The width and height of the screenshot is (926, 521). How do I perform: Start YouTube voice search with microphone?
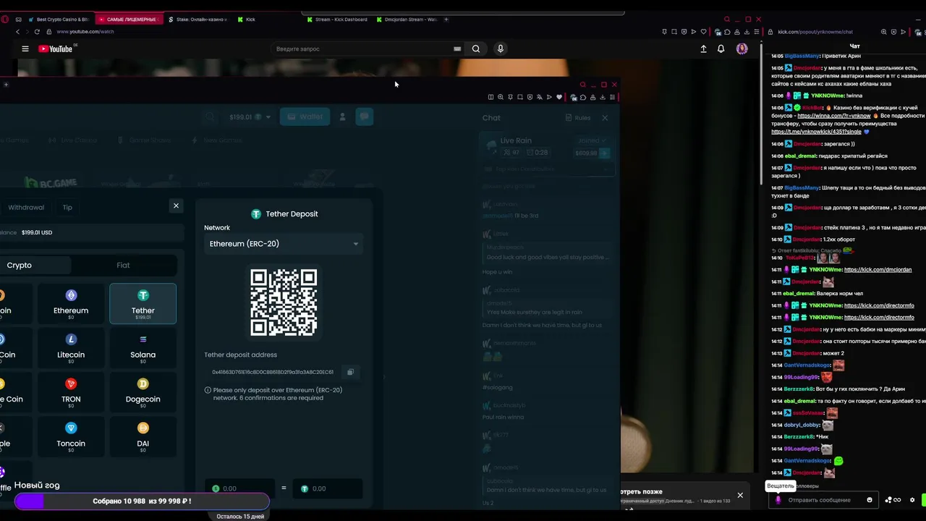pos(500,48)
